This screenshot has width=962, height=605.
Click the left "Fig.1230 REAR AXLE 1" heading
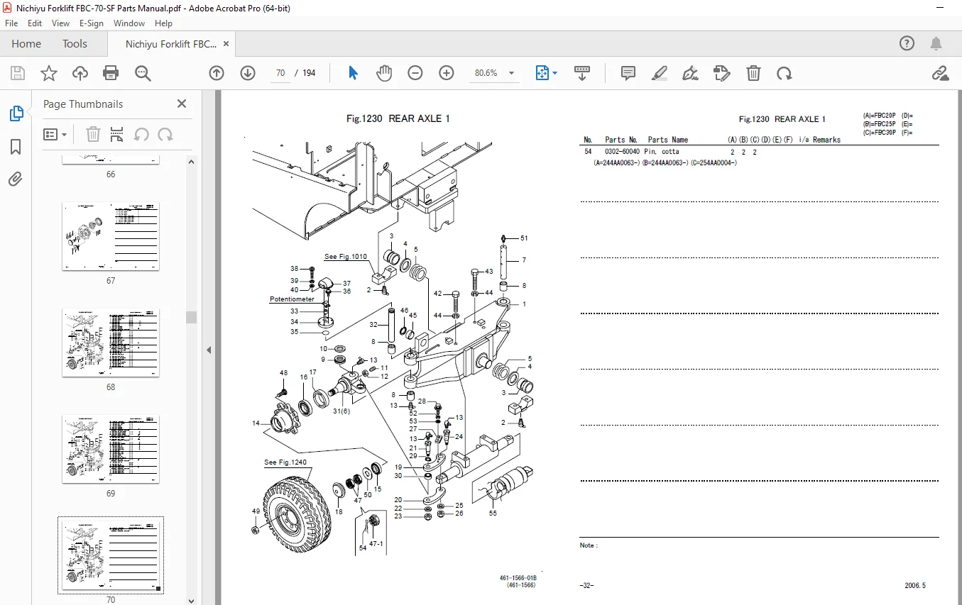click(398, 119)
